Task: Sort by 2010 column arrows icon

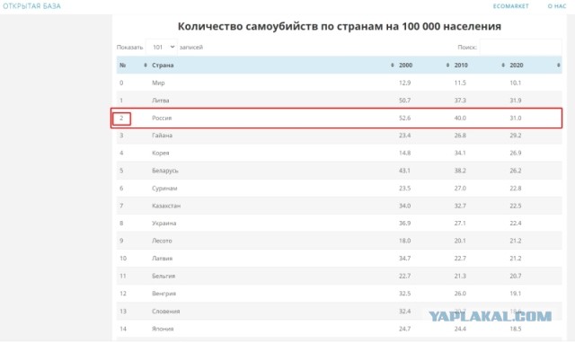Action: (x=503, y=66)
